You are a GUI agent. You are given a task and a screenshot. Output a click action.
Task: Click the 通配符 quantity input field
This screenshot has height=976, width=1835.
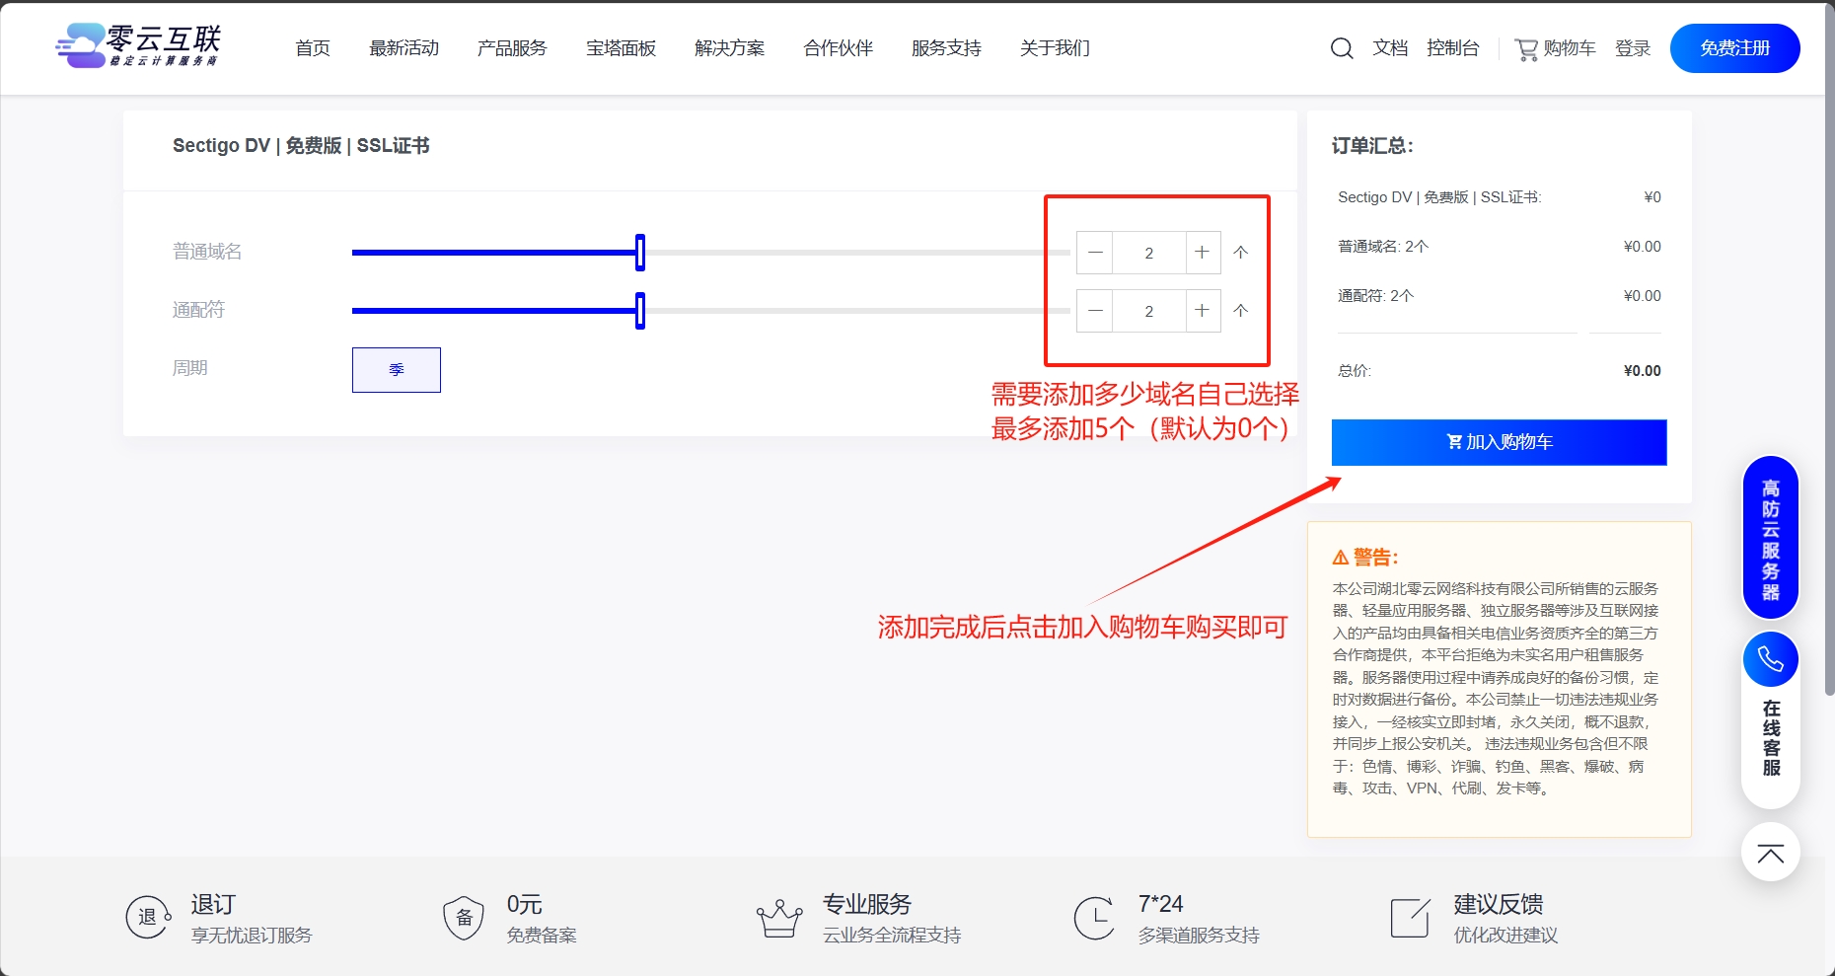click(x=1148, y=311)
